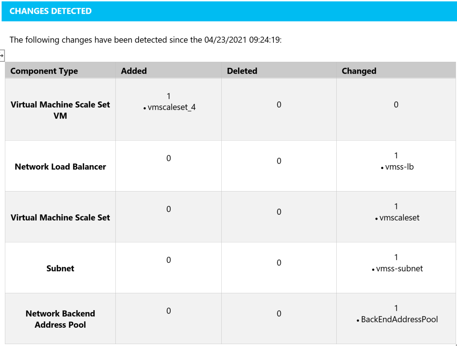Click the vmss-subnet changed entry

tap(399, 269)
